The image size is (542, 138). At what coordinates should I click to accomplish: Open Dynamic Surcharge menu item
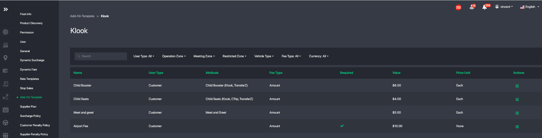(32, 60)
